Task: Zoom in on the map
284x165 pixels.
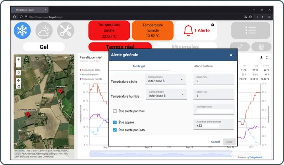Action: click(x=18, y=59)
